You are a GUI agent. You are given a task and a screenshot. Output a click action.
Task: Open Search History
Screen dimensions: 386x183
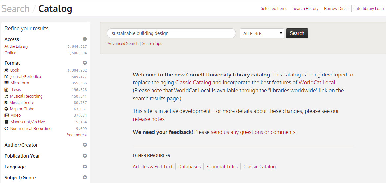(x=306, y=8)
